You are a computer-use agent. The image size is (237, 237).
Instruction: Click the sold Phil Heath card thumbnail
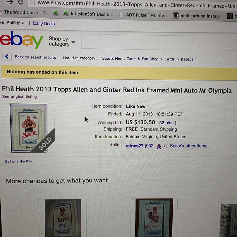pyautogui.click(x=29, y=128)
